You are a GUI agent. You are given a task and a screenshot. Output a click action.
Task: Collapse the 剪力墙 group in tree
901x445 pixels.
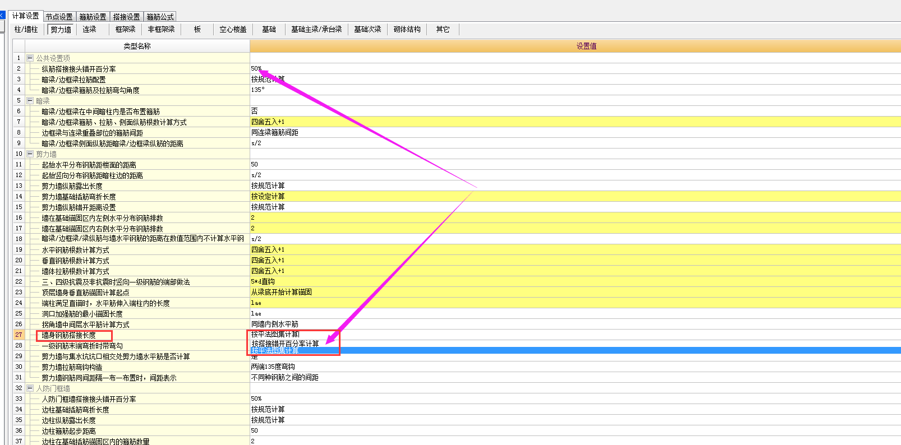(30, 154)
